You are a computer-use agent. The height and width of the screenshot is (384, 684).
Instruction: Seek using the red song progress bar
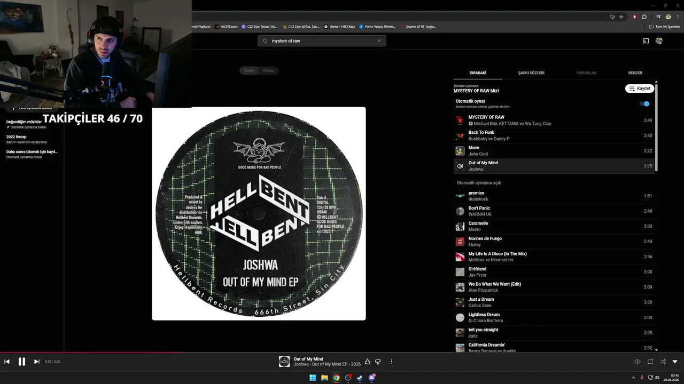(x=92, y=352)
